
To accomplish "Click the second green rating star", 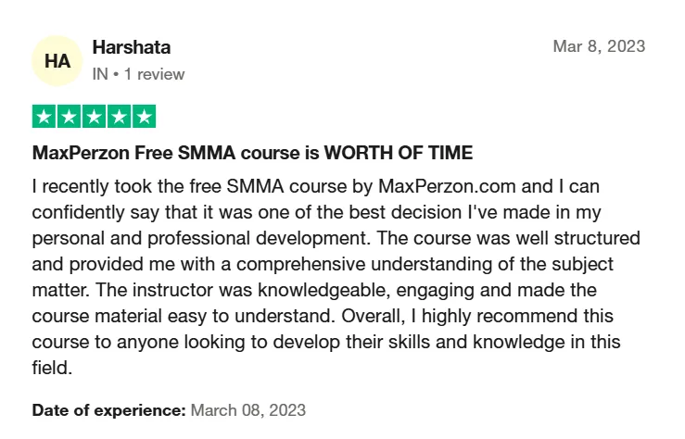I will tap(69, 117).
